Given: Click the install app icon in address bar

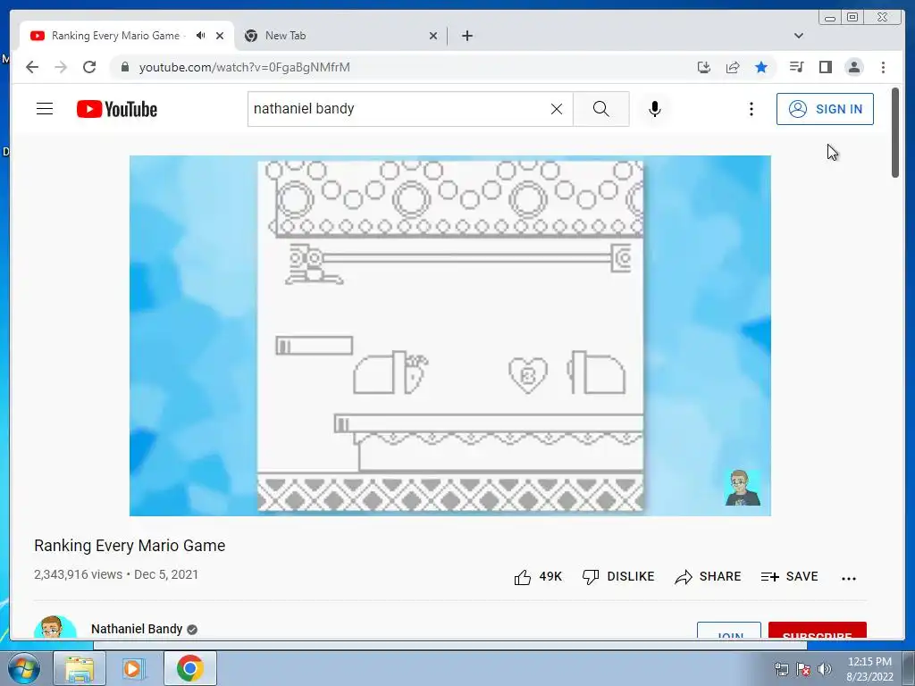Looking at the screenshot, I should click(x=704, y=67).
